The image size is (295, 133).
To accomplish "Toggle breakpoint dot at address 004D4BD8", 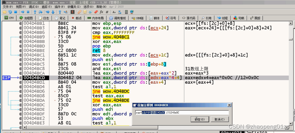I will (x=20, y=96).
